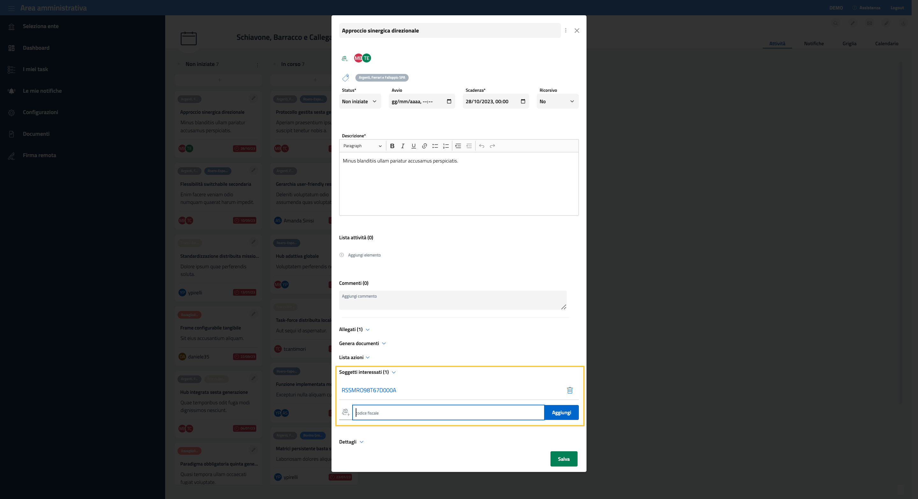Insert a link in the description
The width and height of the screenshot is (918, 499).
coord(425,146)
